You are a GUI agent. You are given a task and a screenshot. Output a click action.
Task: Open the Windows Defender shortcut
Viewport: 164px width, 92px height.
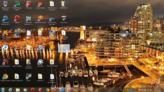29,20
